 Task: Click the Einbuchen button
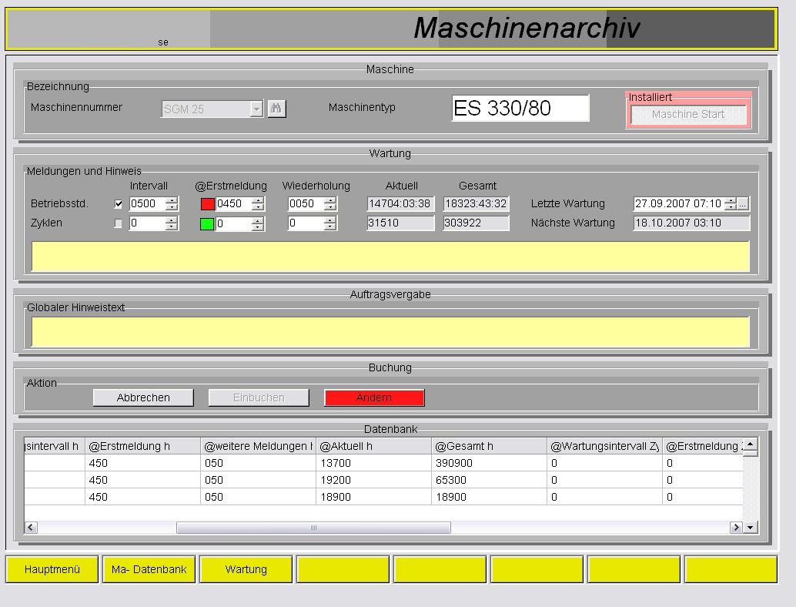click(259, 397)
